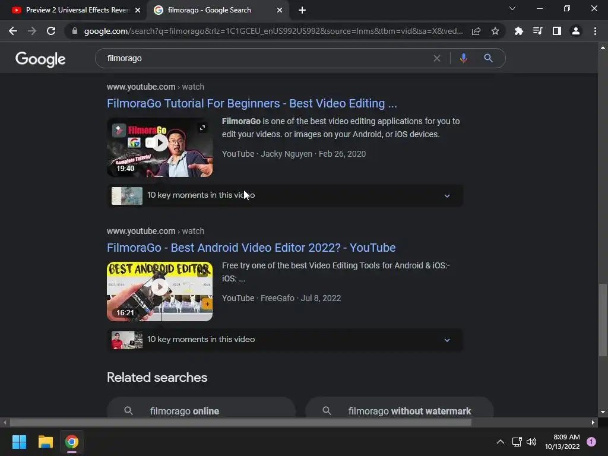Click the horizontal scroll right arrow
The width and height of the screenshot is (608, 456).
click(x=593, y=423)
